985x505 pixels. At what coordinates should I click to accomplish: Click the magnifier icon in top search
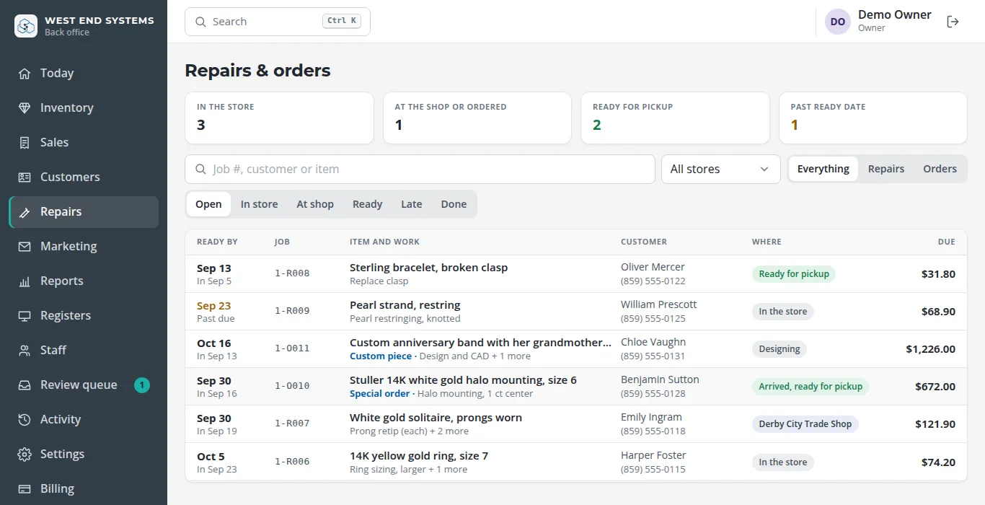click(x=200, y=22)
